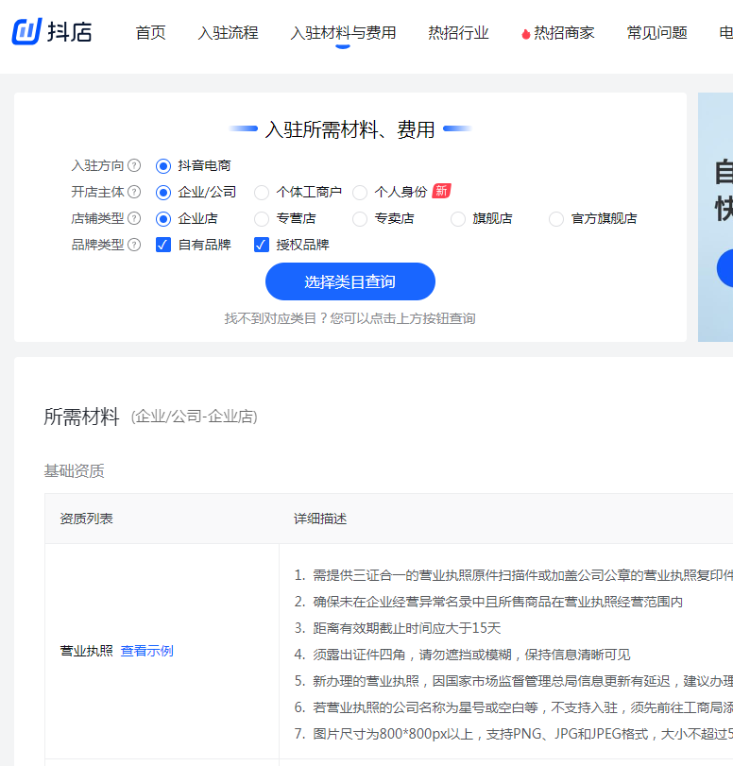Viewport: 733px width, 766px height.
Task: Click the 选择类目查询 button
Action: tap(349, 281)
